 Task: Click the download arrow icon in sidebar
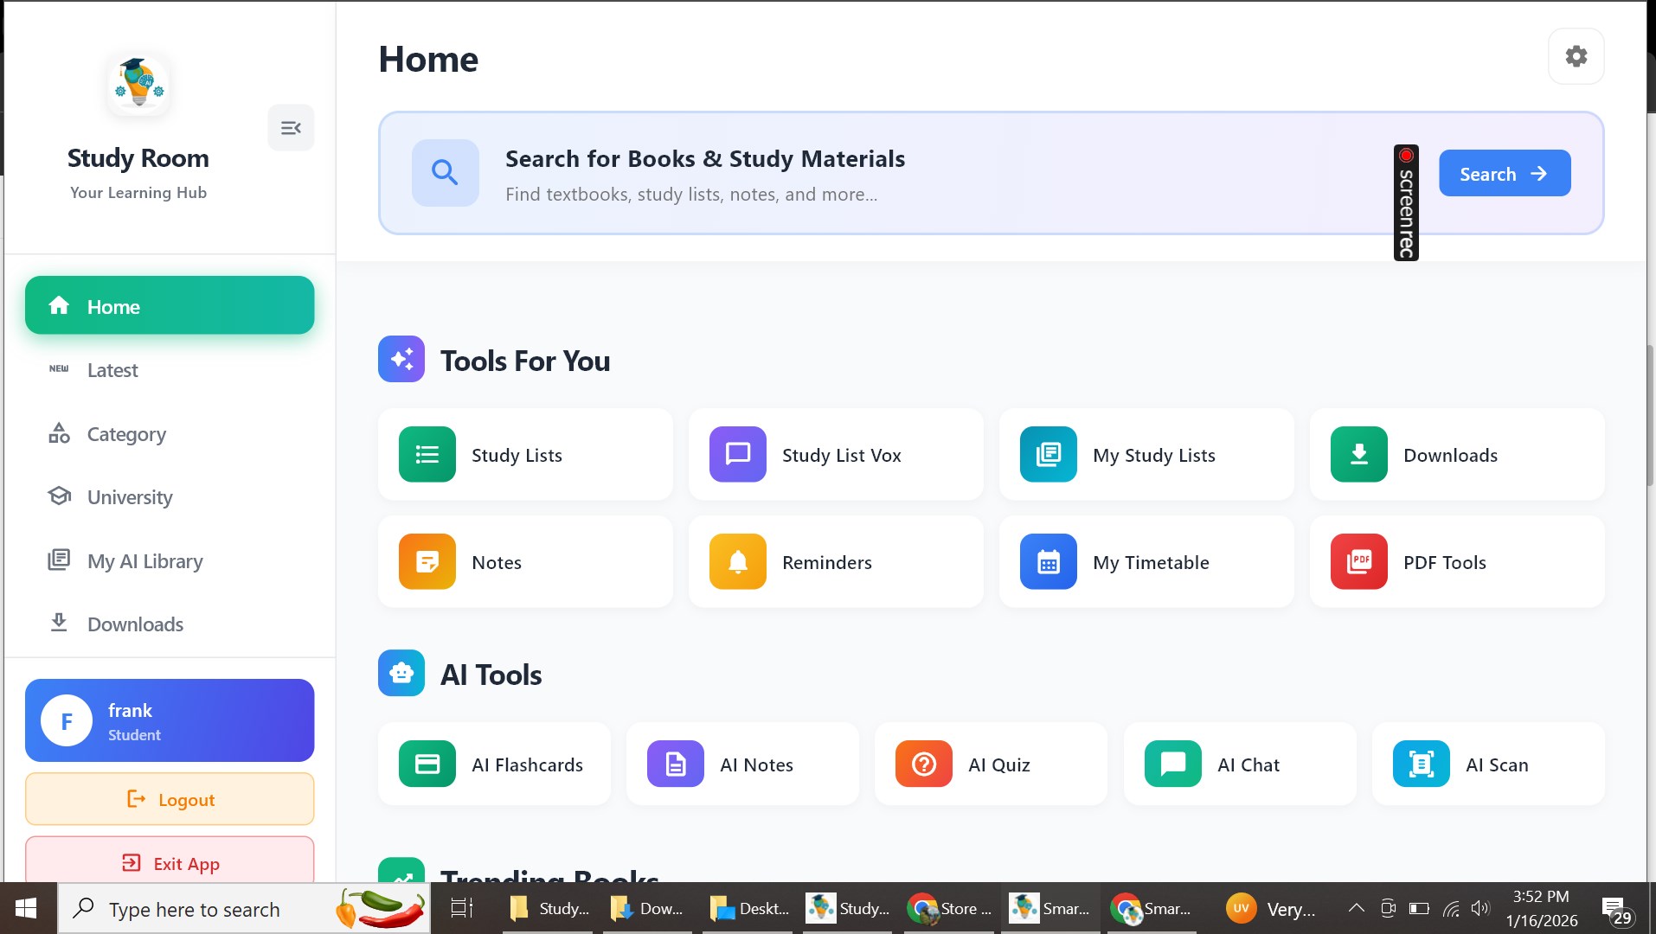click(x=59, y=623)
